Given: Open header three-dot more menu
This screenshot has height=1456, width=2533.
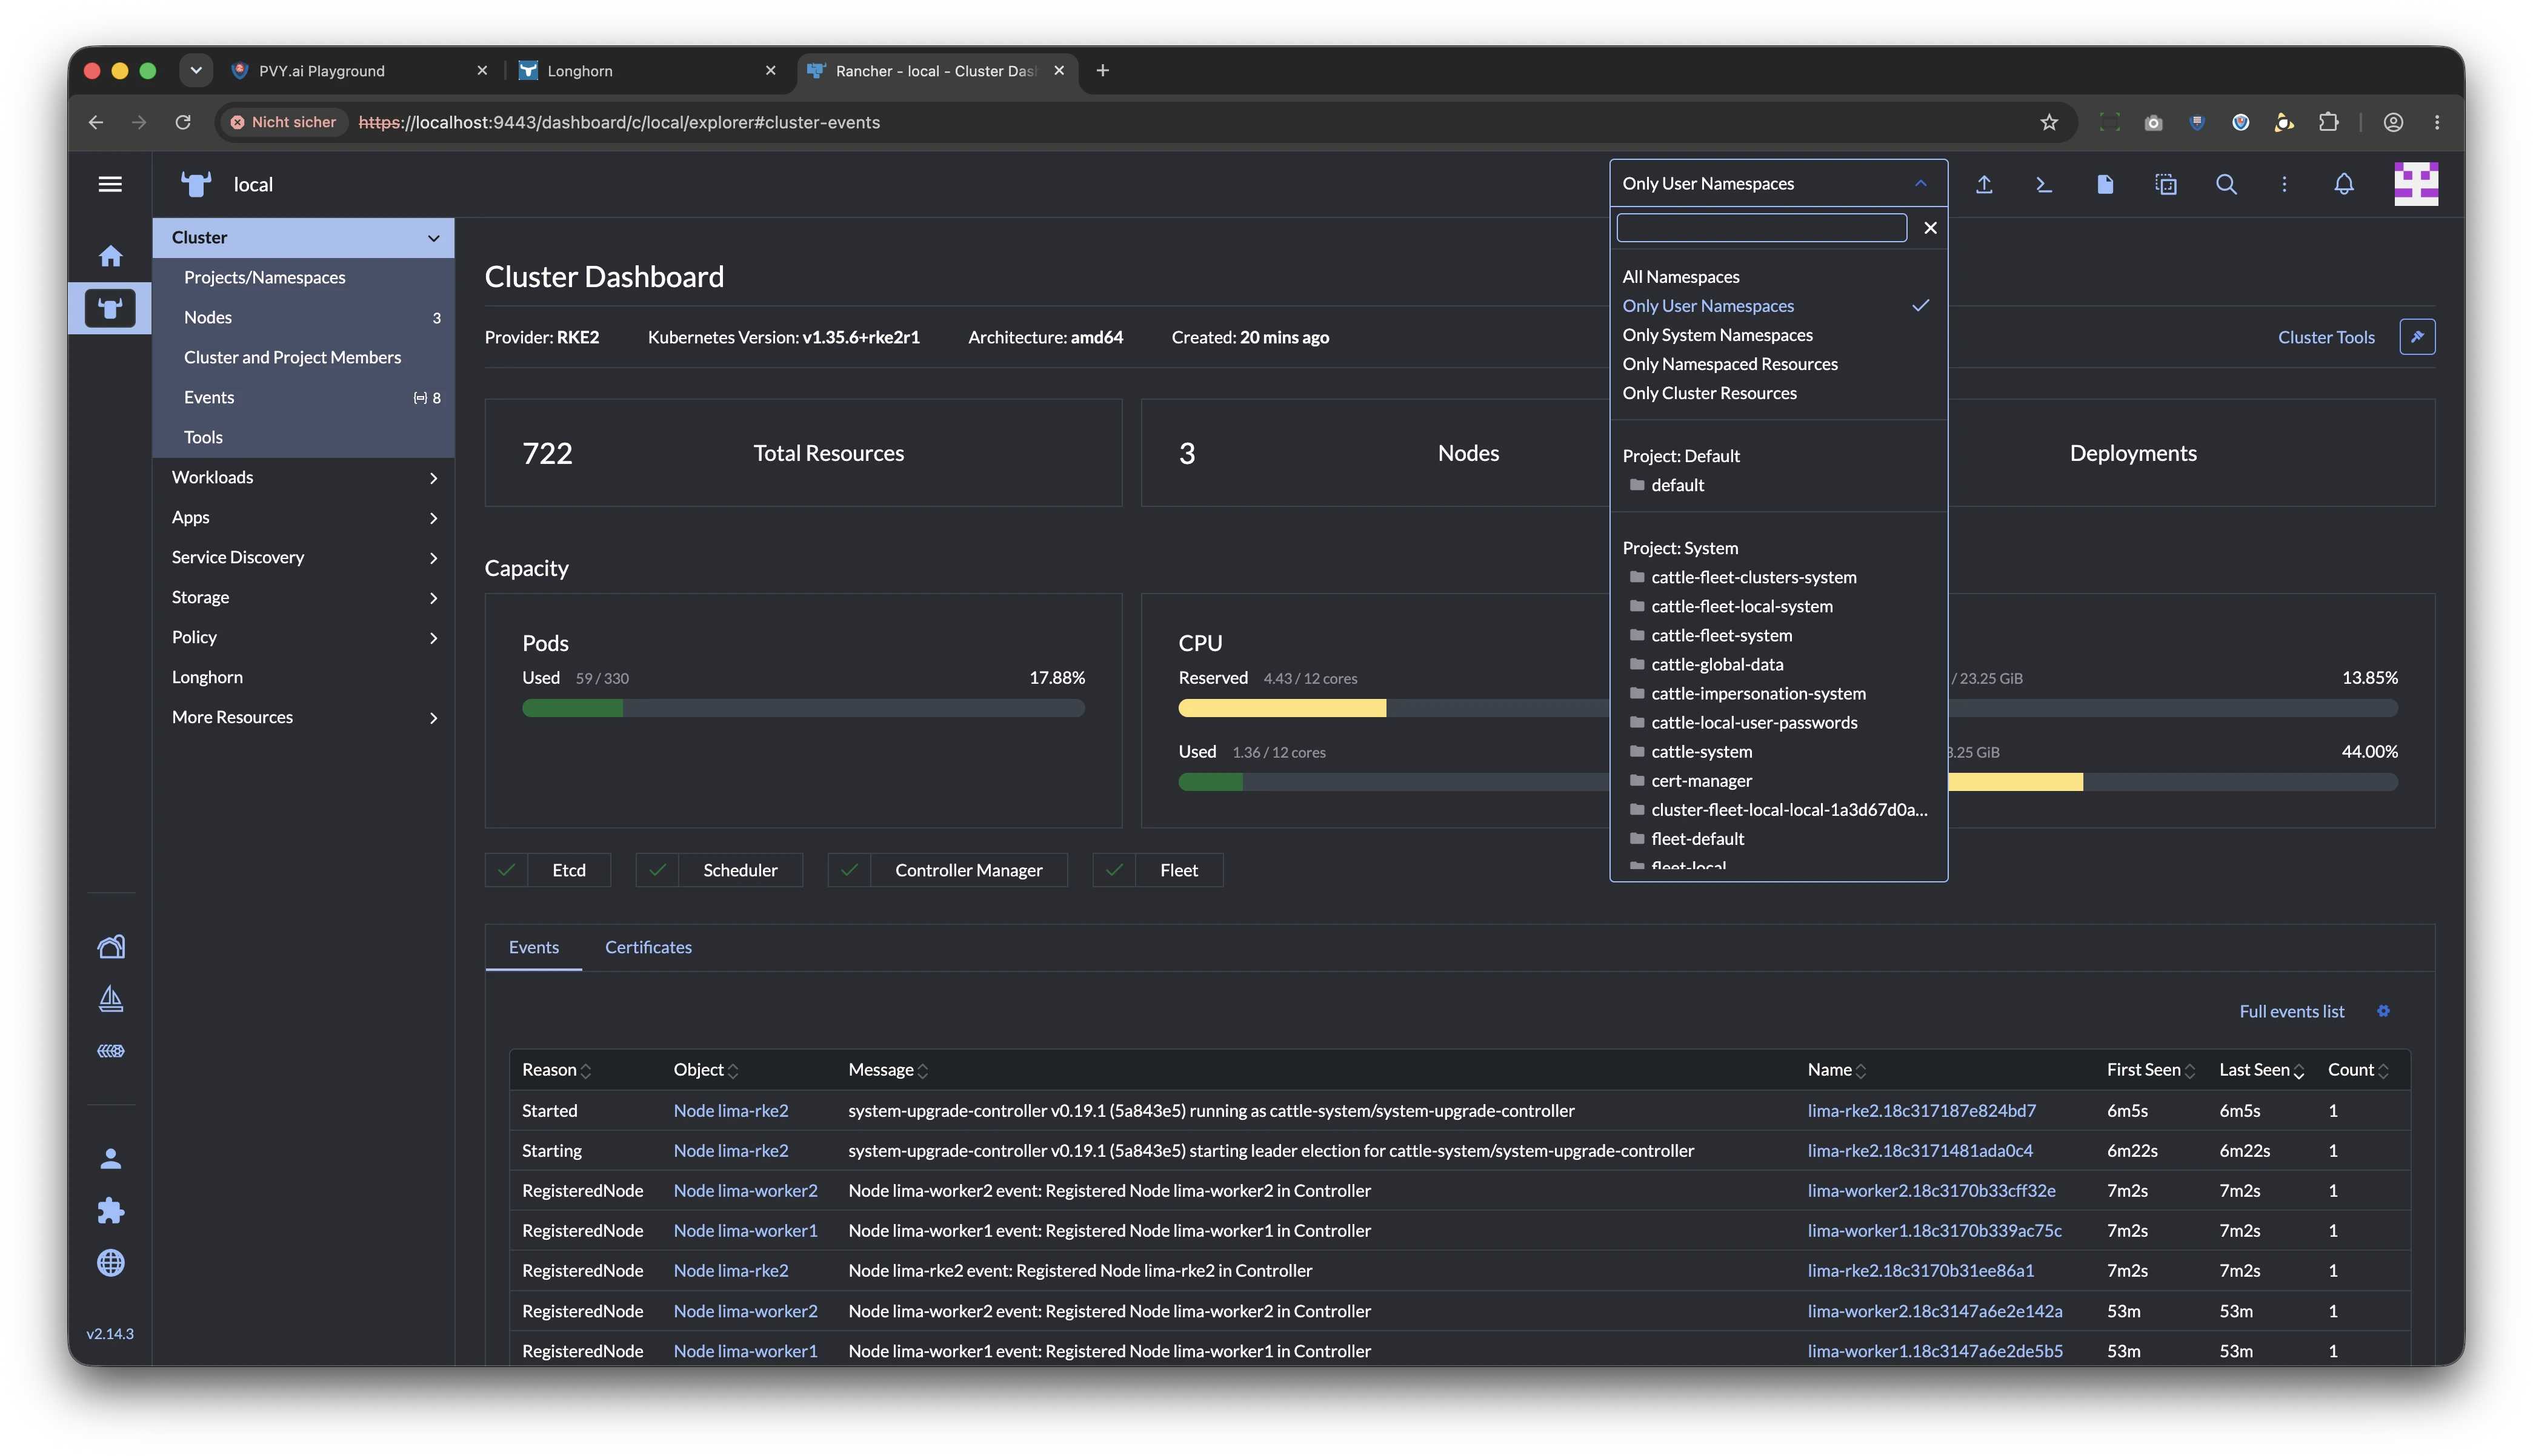Looking at the screenshot, I should (x=2284, y=184).
